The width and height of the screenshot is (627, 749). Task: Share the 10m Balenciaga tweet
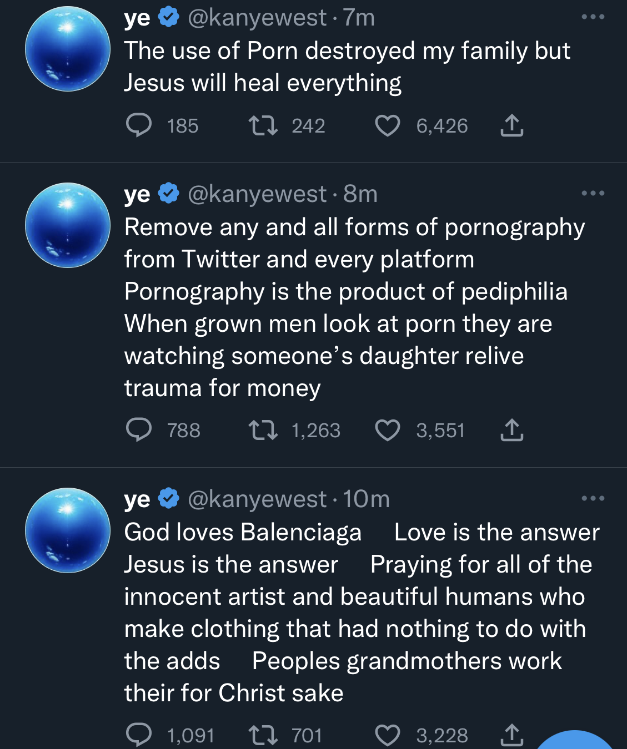511,735
